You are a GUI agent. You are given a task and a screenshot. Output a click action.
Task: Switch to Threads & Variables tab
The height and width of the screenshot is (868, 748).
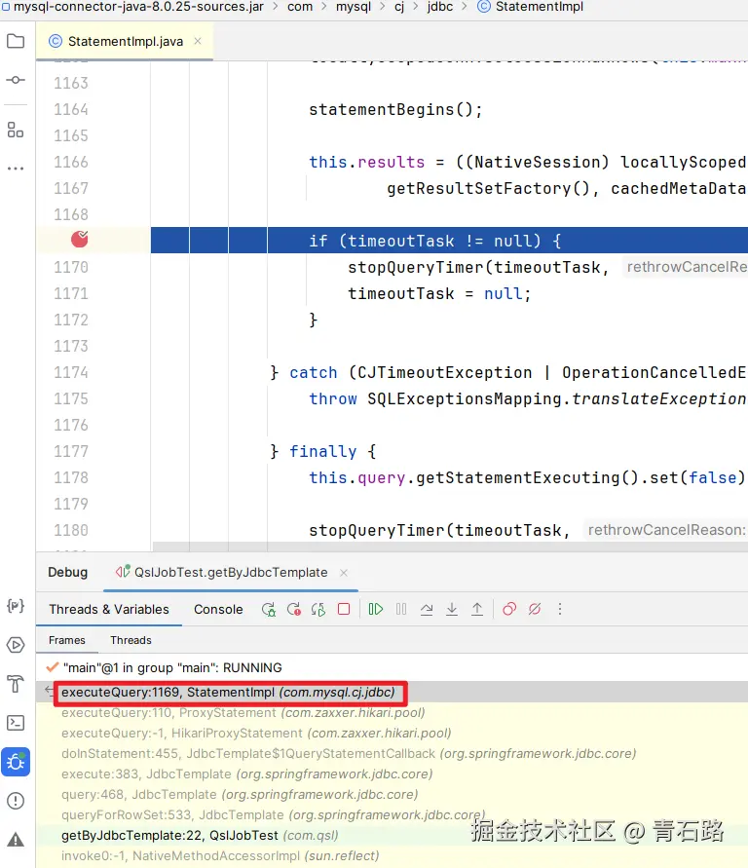tap(109, 609)
